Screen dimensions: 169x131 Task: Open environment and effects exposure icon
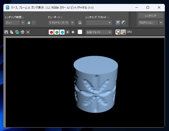click(124, 22)
